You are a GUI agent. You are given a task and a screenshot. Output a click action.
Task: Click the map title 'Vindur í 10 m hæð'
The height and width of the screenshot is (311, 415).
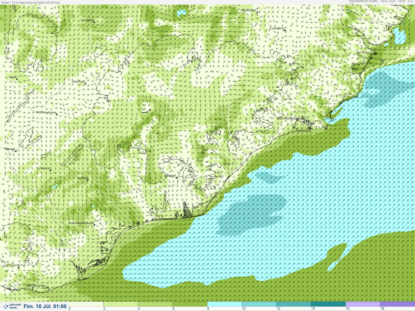(14, 2)
